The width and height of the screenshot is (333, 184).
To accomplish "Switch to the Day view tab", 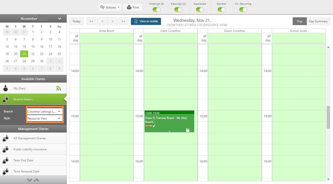I will pos(299,21).
